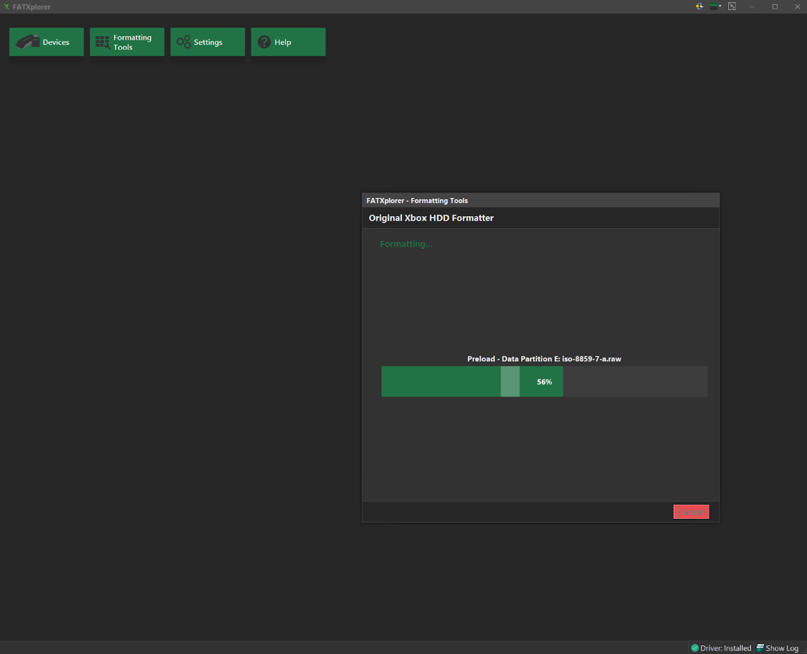The height and width of the screenshot is (654, 807).
Task: Click the "Original Xbox HDD Formatter" heading
Action: pos(431,218)
